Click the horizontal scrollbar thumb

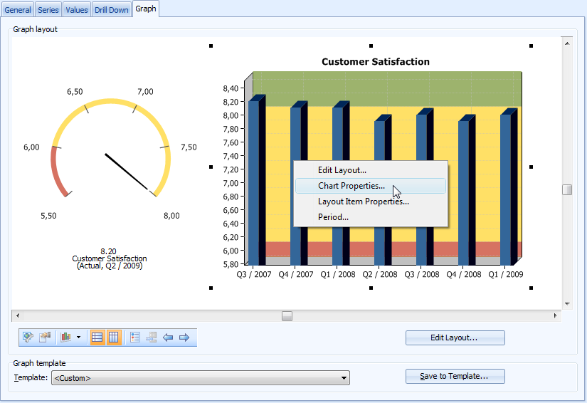287,315
